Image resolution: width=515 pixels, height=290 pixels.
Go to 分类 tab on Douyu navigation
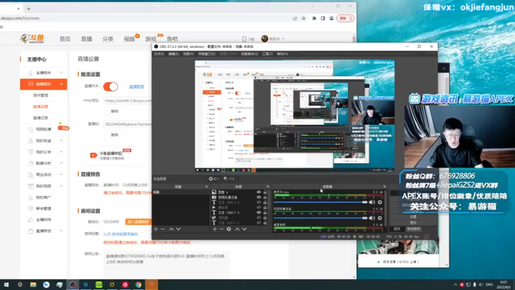[108, 39]
